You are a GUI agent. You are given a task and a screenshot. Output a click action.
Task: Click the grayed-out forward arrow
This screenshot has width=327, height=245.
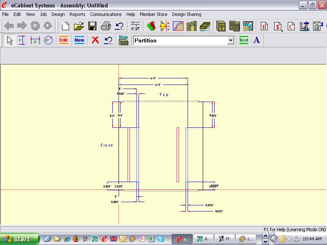click(22, 26)
